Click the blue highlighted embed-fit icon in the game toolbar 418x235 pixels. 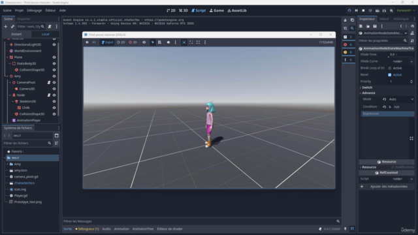tap(184, 42)
